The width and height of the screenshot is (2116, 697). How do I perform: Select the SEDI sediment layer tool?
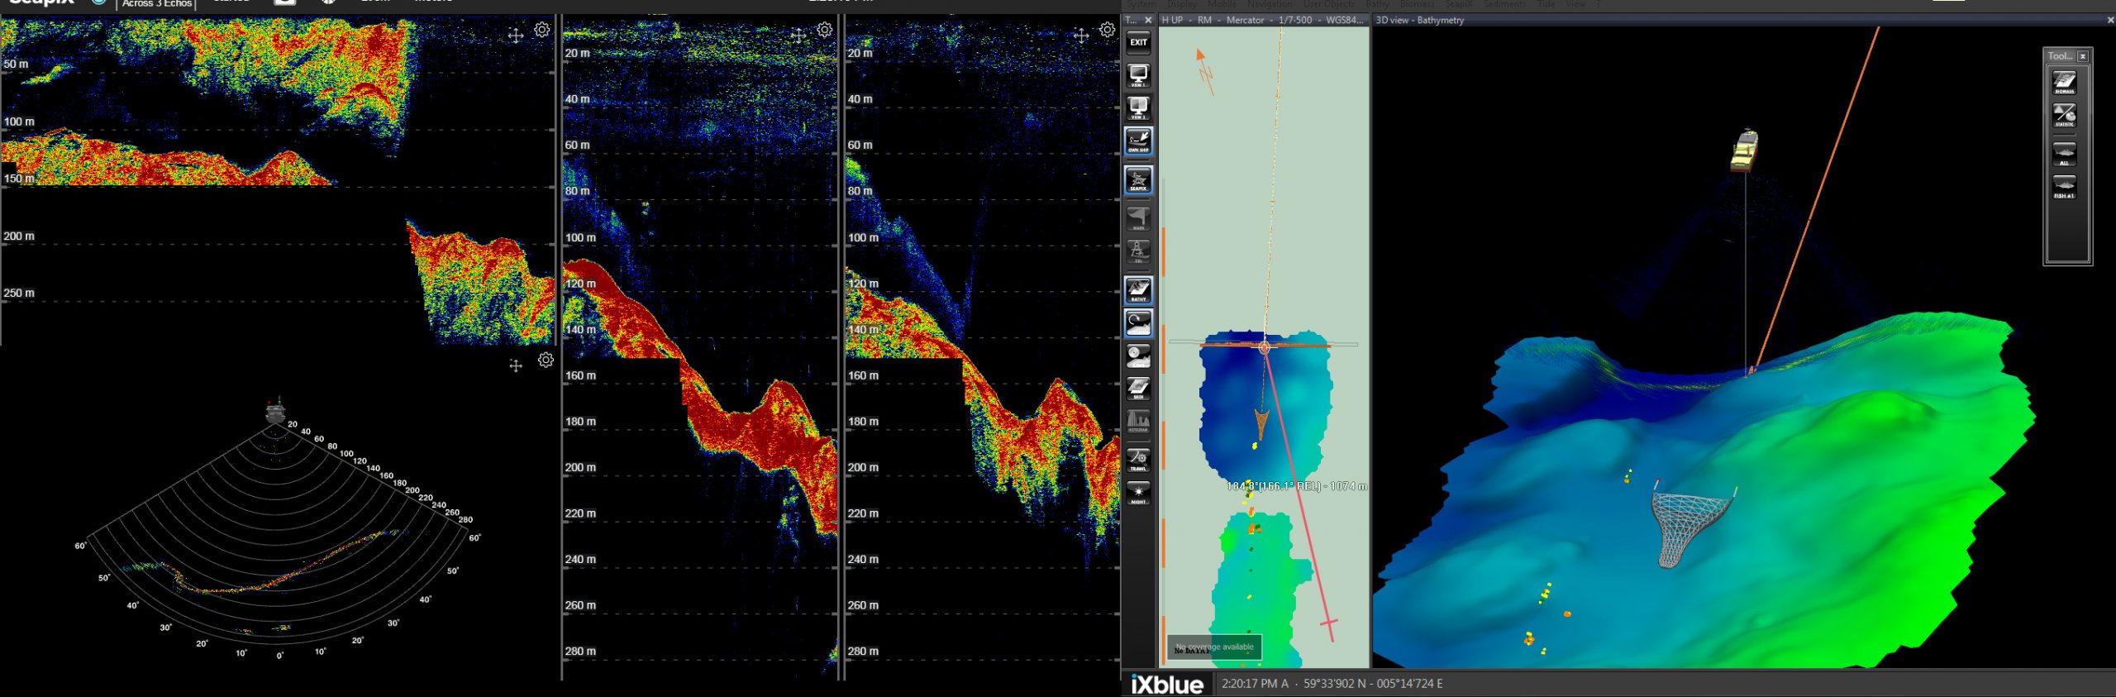coord(1138,389)
